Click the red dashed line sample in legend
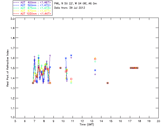The image size is (163, 131). coord(16,14)
